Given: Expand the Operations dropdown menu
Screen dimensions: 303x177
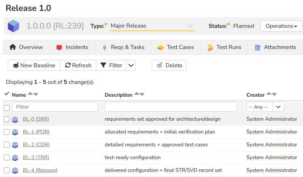Looking at the screenshot, I should click(x=281, y=26).
